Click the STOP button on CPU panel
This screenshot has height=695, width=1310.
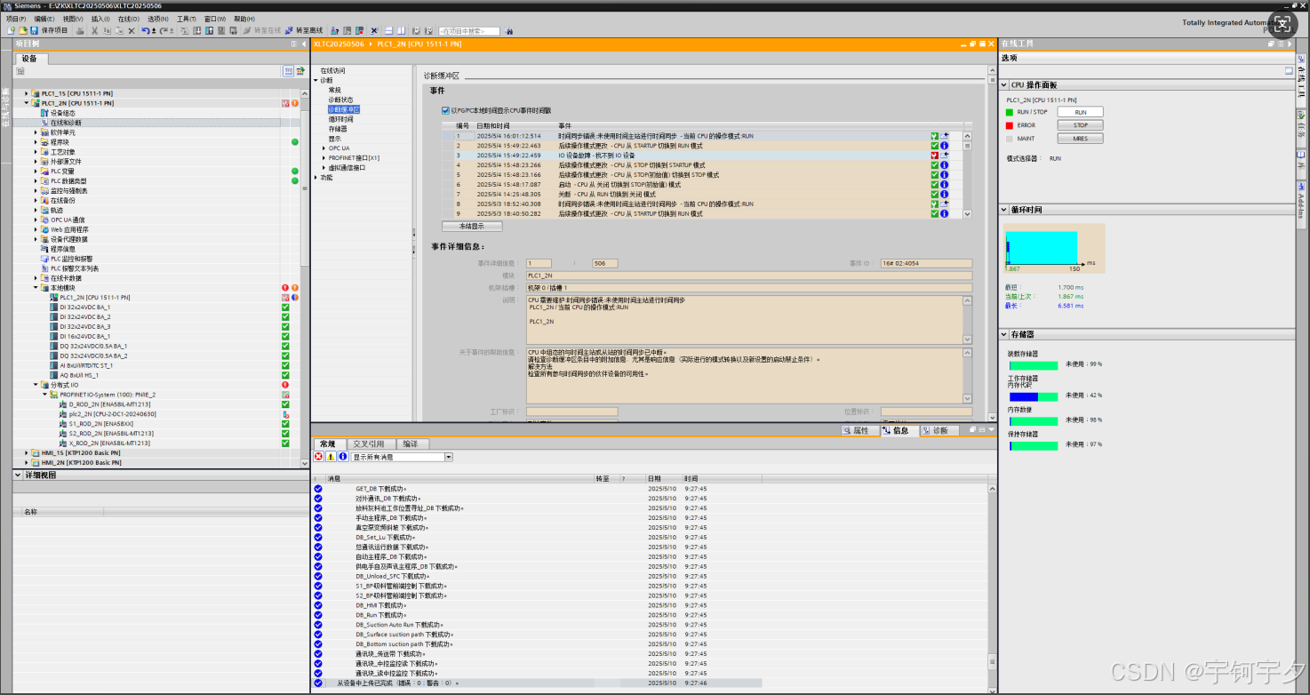click(x=1080, y=125)
